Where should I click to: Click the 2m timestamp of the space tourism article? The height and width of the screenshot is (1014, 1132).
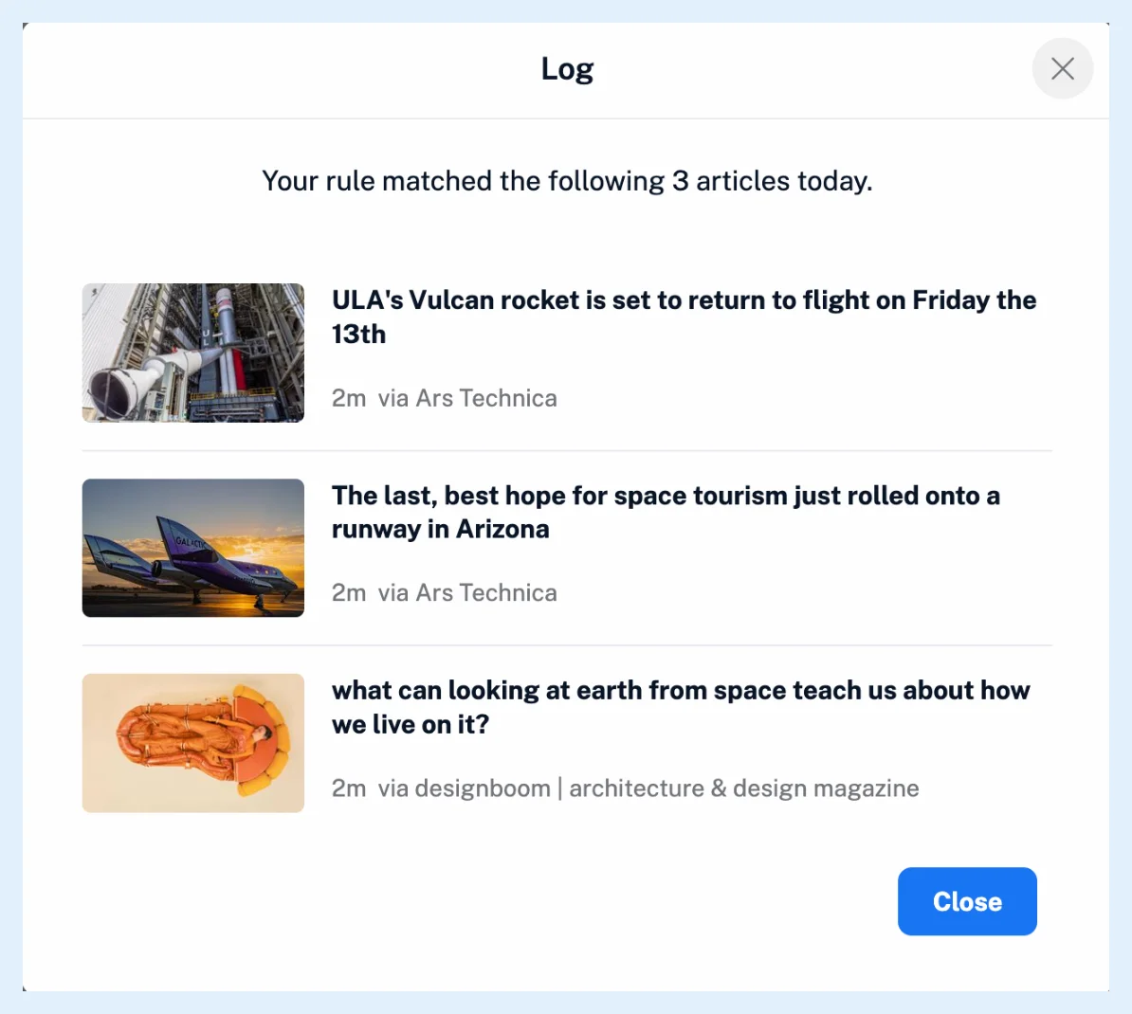(349, 593)
